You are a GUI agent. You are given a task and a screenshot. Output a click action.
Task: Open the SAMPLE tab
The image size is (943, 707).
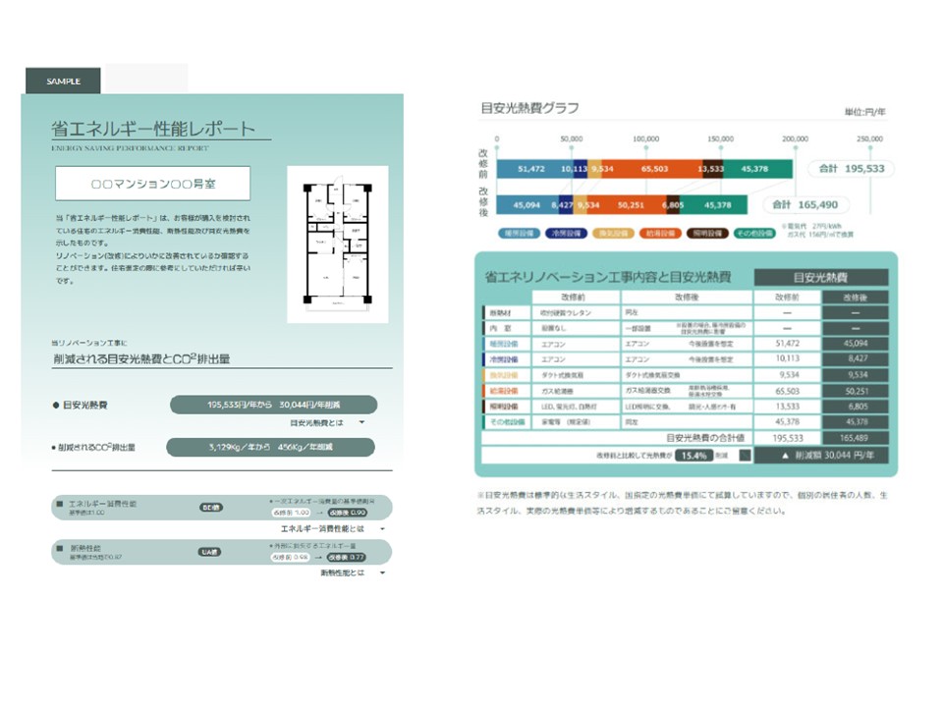[x=63, y=81]
